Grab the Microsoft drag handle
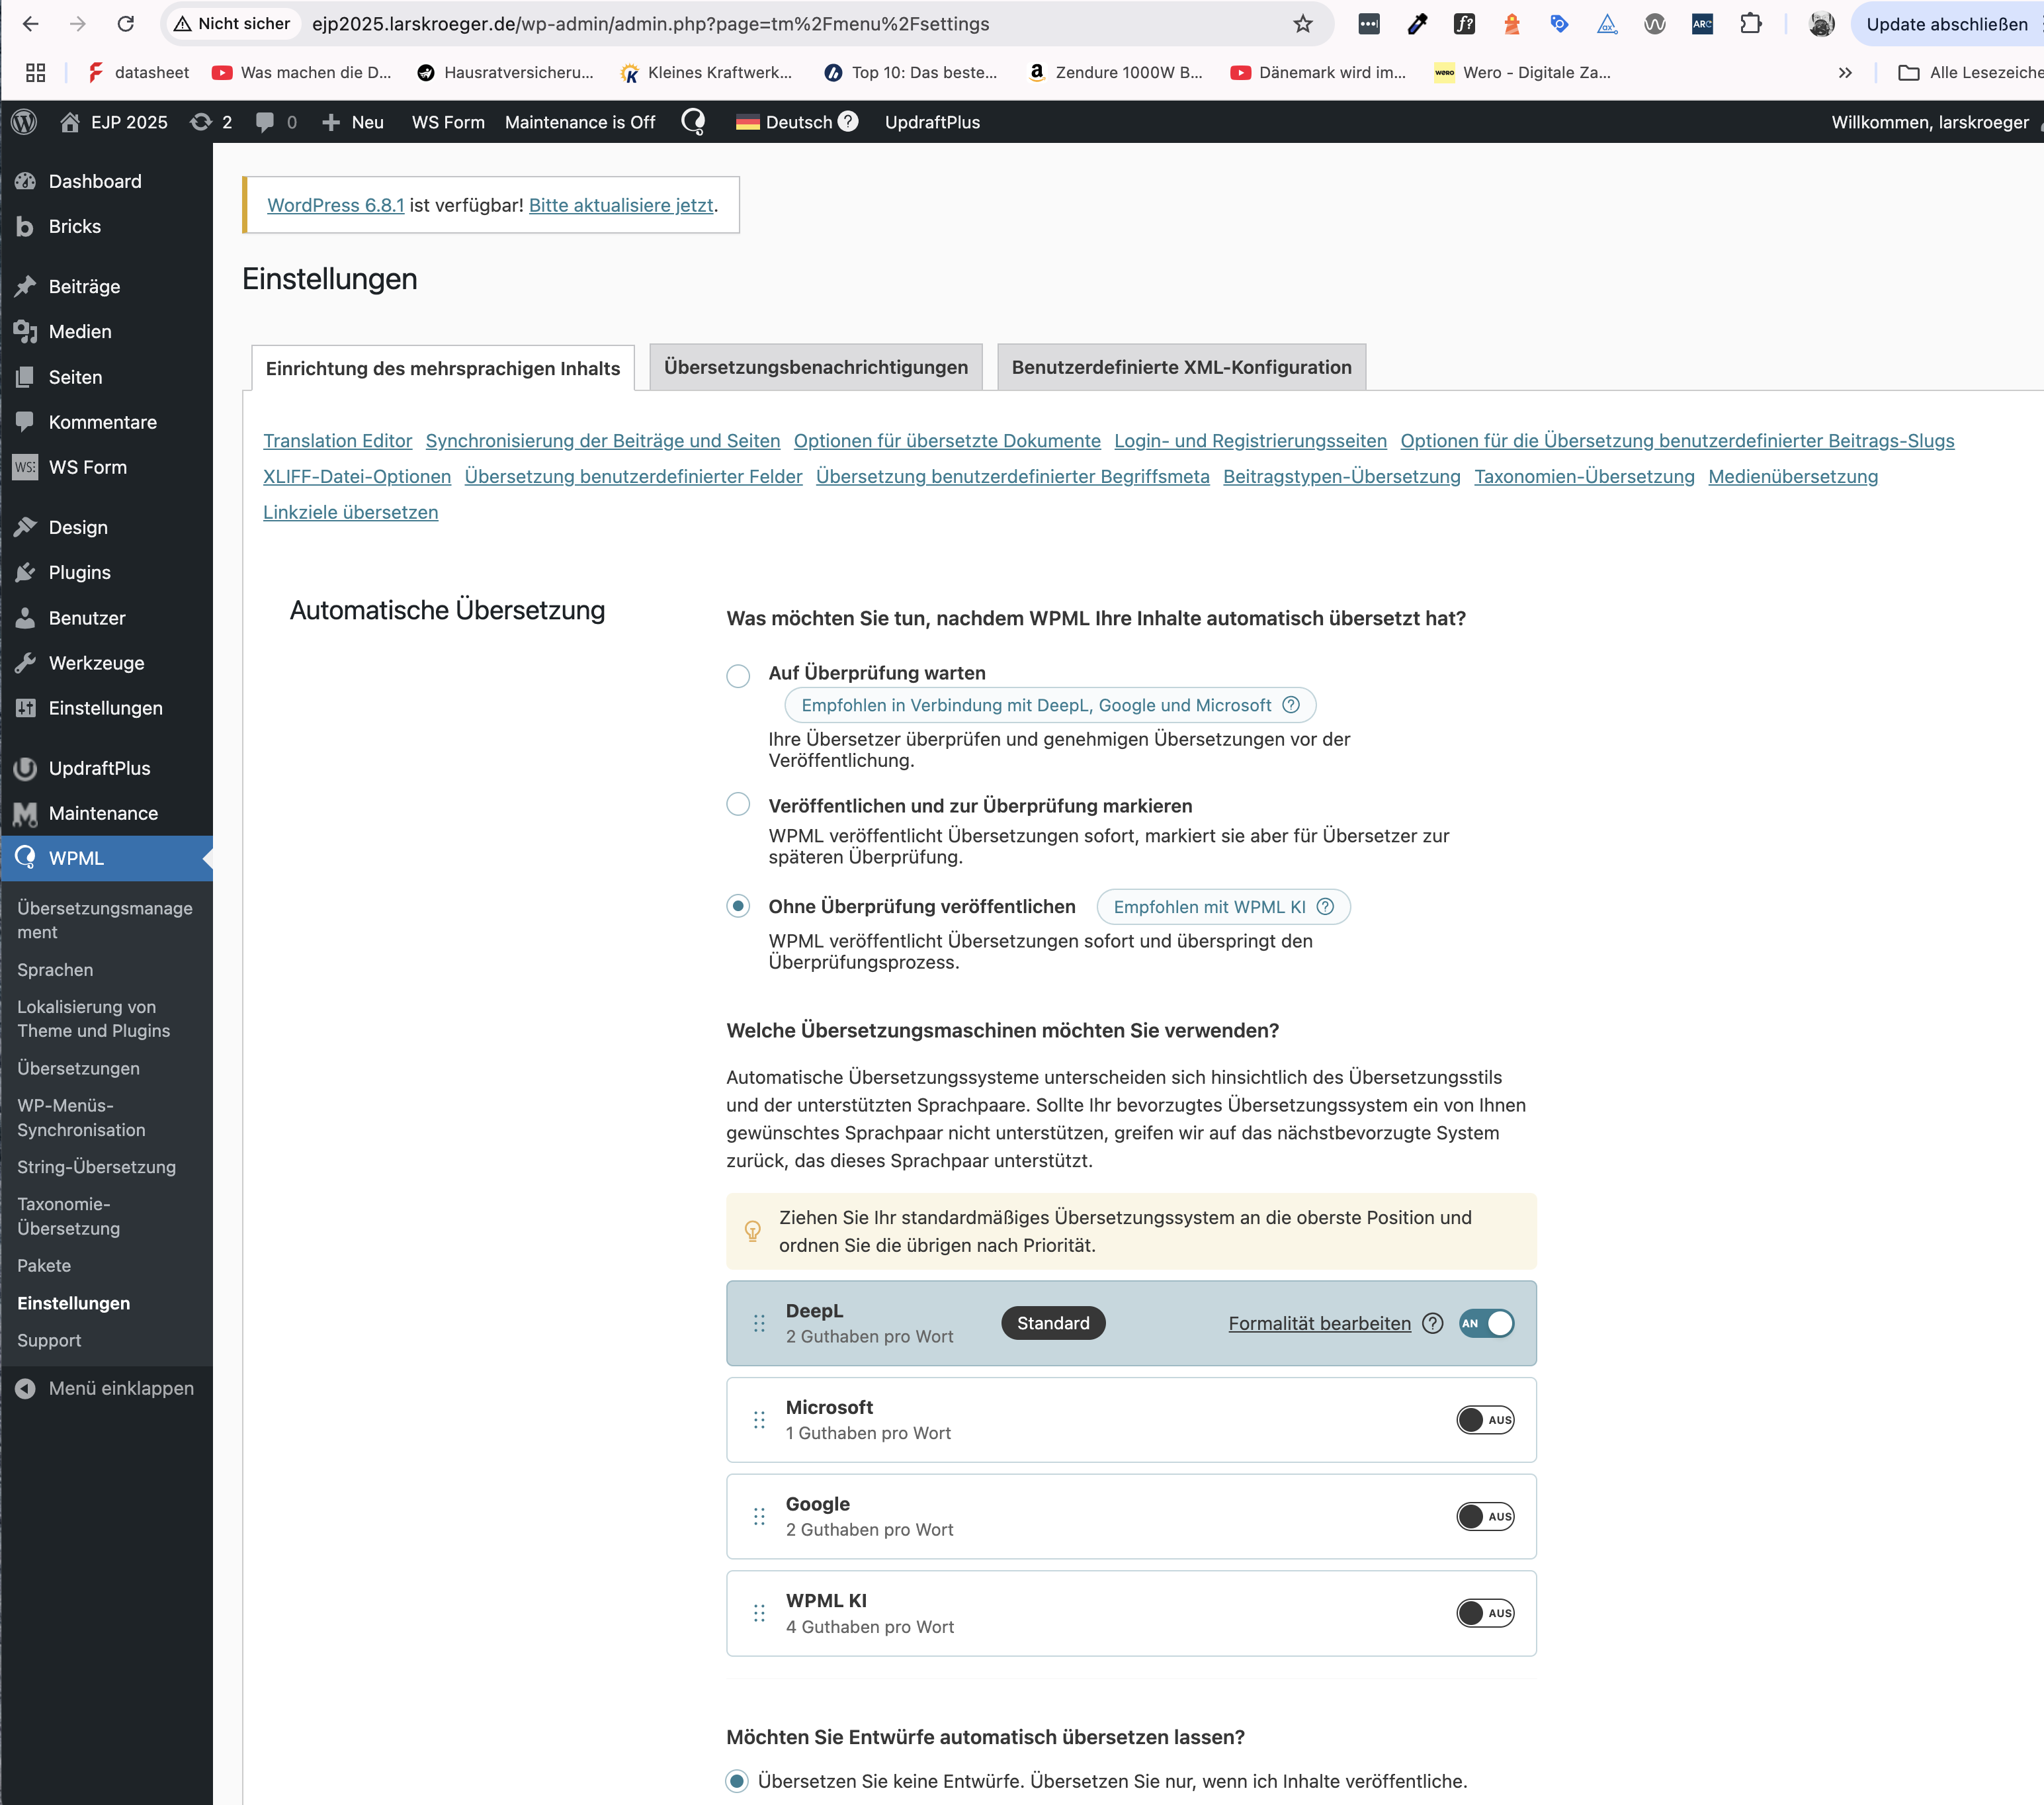Viewport: 2044px width, 1805px height. [759, 1420]
